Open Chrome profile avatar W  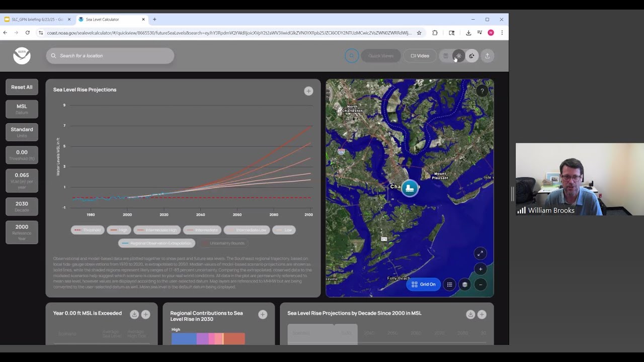(491, 33)
